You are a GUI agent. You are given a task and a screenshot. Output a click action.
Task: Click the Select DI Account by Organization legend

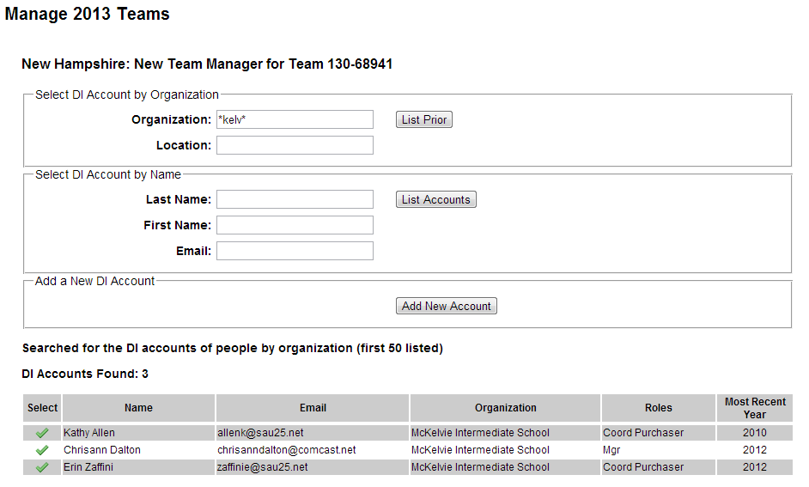(127, 95)
